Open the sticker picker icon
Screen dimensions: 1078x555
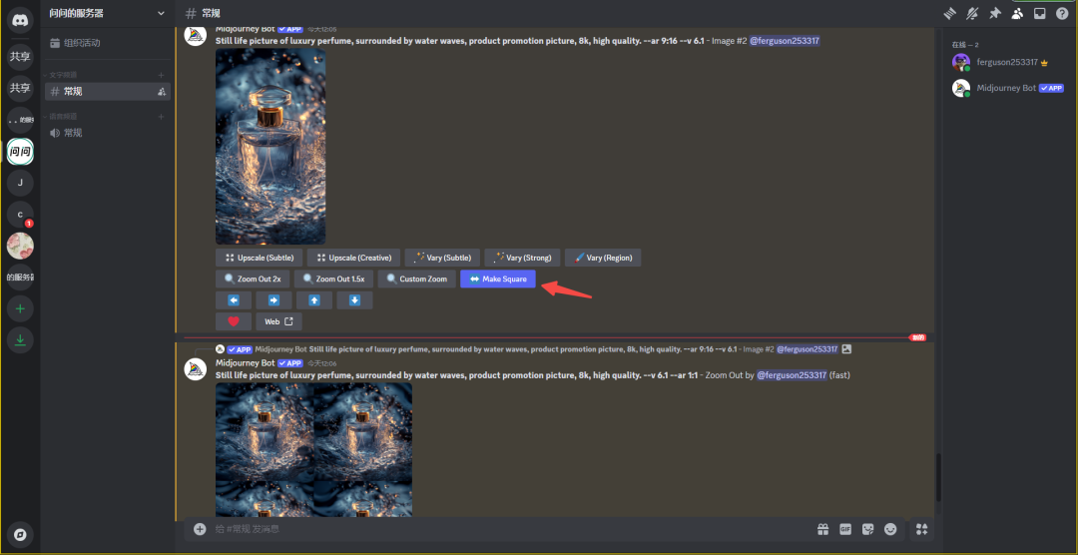868,529
